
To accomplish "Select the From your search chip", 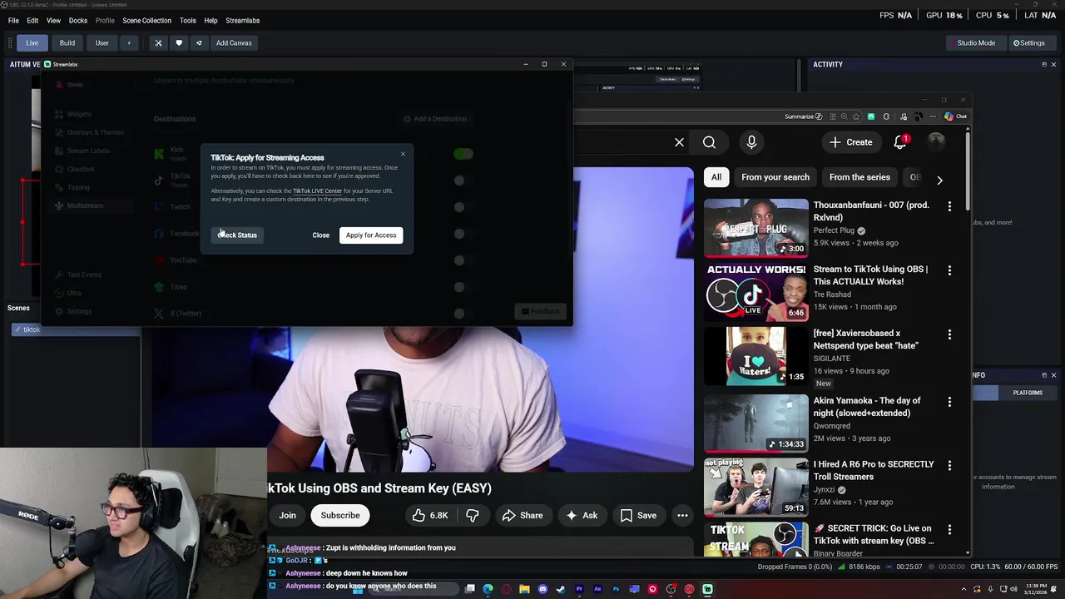I will point(775,177).
